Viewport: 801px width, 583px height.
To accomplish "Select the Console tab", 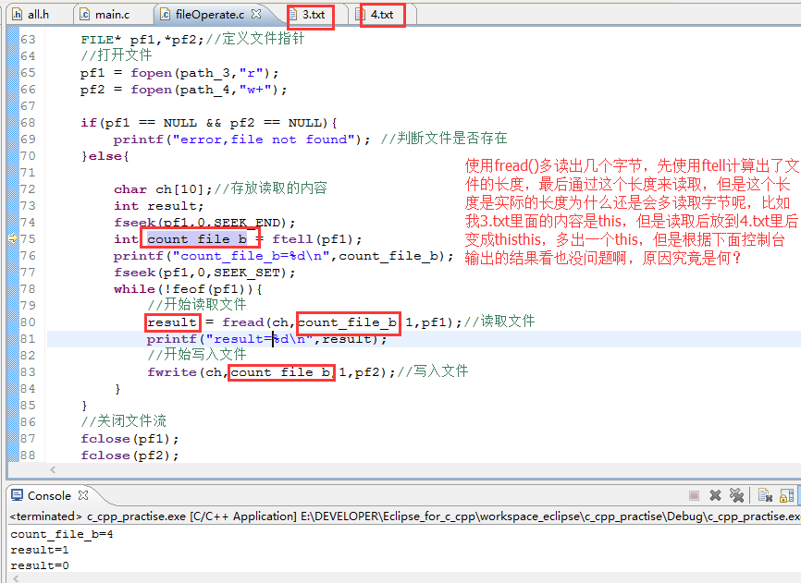I will [49, 495].
